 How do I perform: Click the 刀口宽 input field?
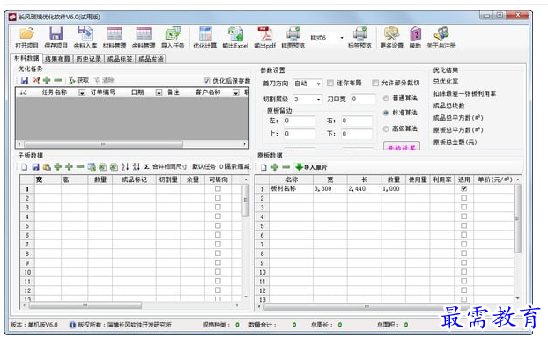tap(364, 99)
